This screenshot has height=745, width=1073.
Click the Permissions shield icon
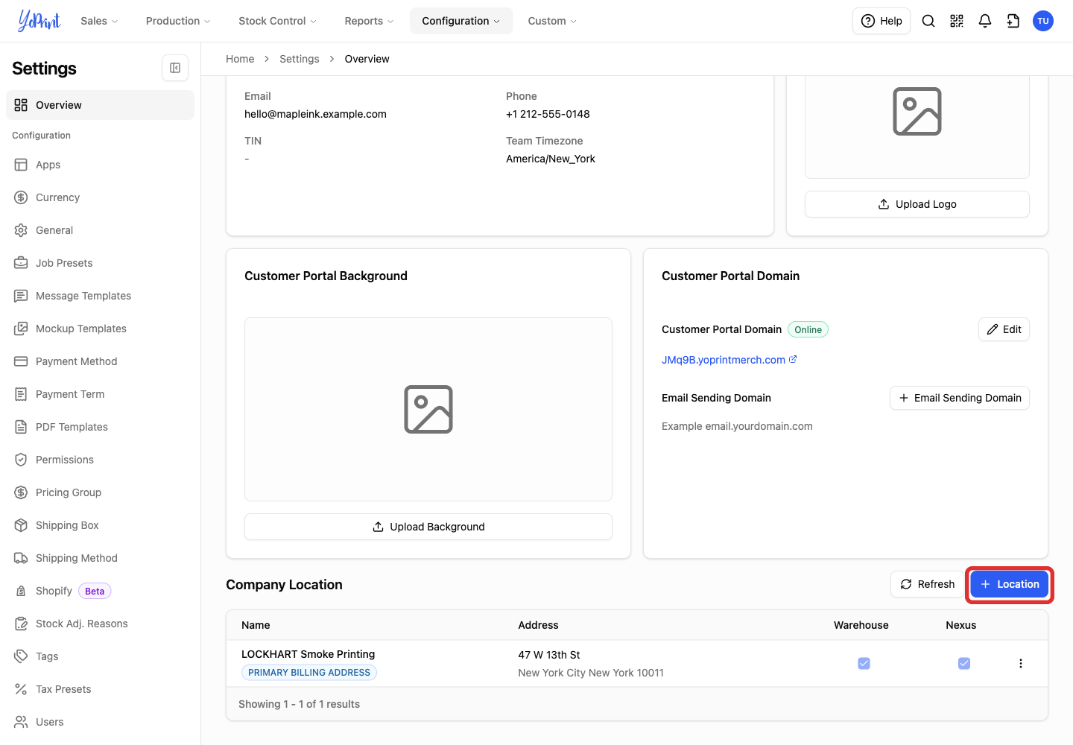click(x=21, y=460)
